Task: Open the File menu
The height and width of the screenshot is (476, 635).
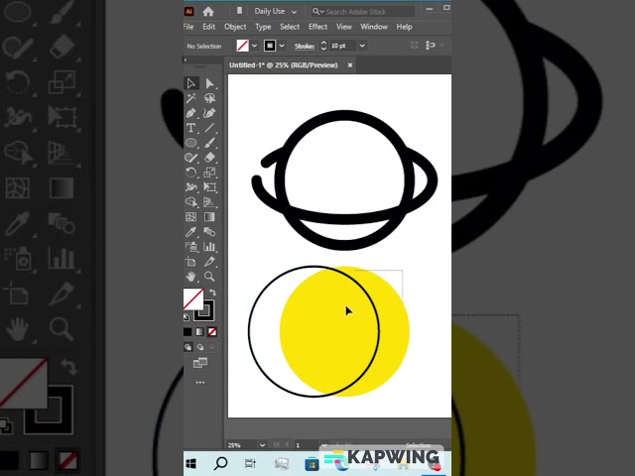Action: pyautogui.click(x=189, y=27)
